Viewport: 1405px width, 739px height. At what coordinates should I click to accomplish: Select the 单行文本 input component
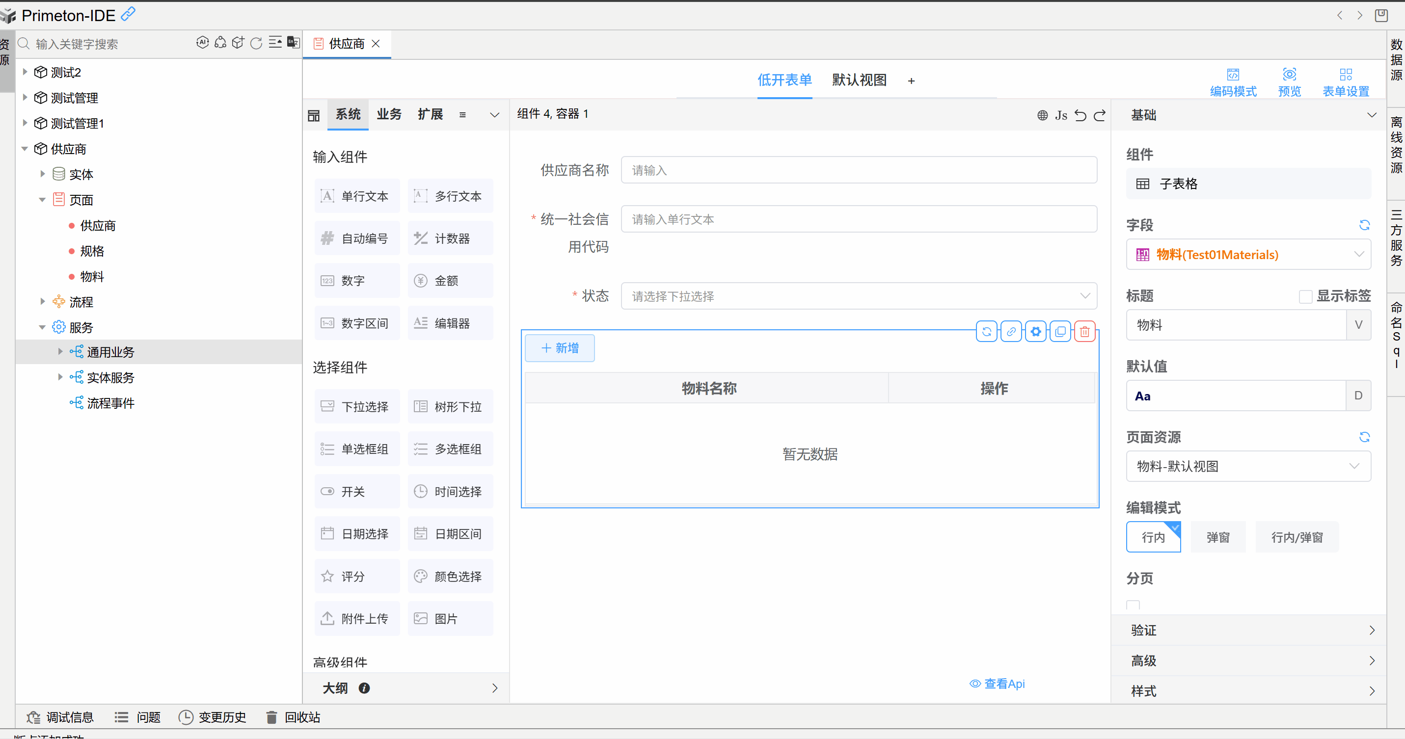click(357, 196)
